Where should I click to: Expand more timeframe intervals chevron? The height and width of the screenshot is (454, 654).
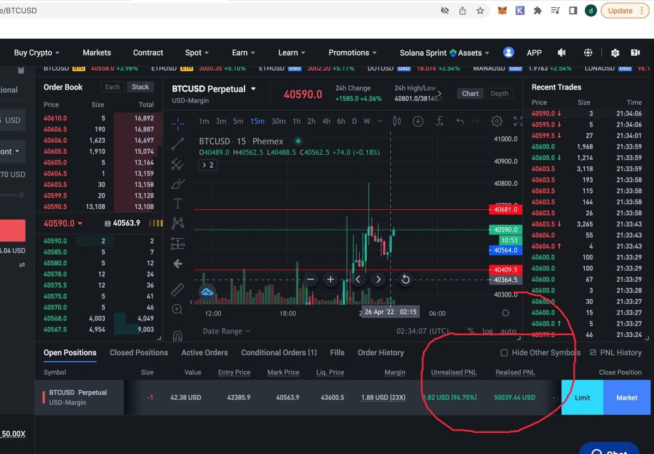(x=380, y=121)
